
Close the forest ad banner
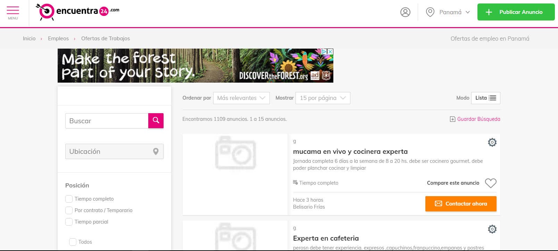tap(330, 51)
